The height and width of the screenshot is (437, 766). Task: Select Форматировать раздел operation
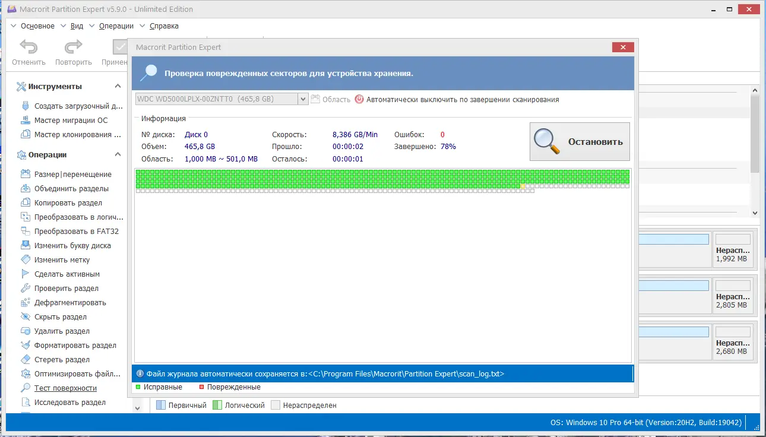click(75, 346)
